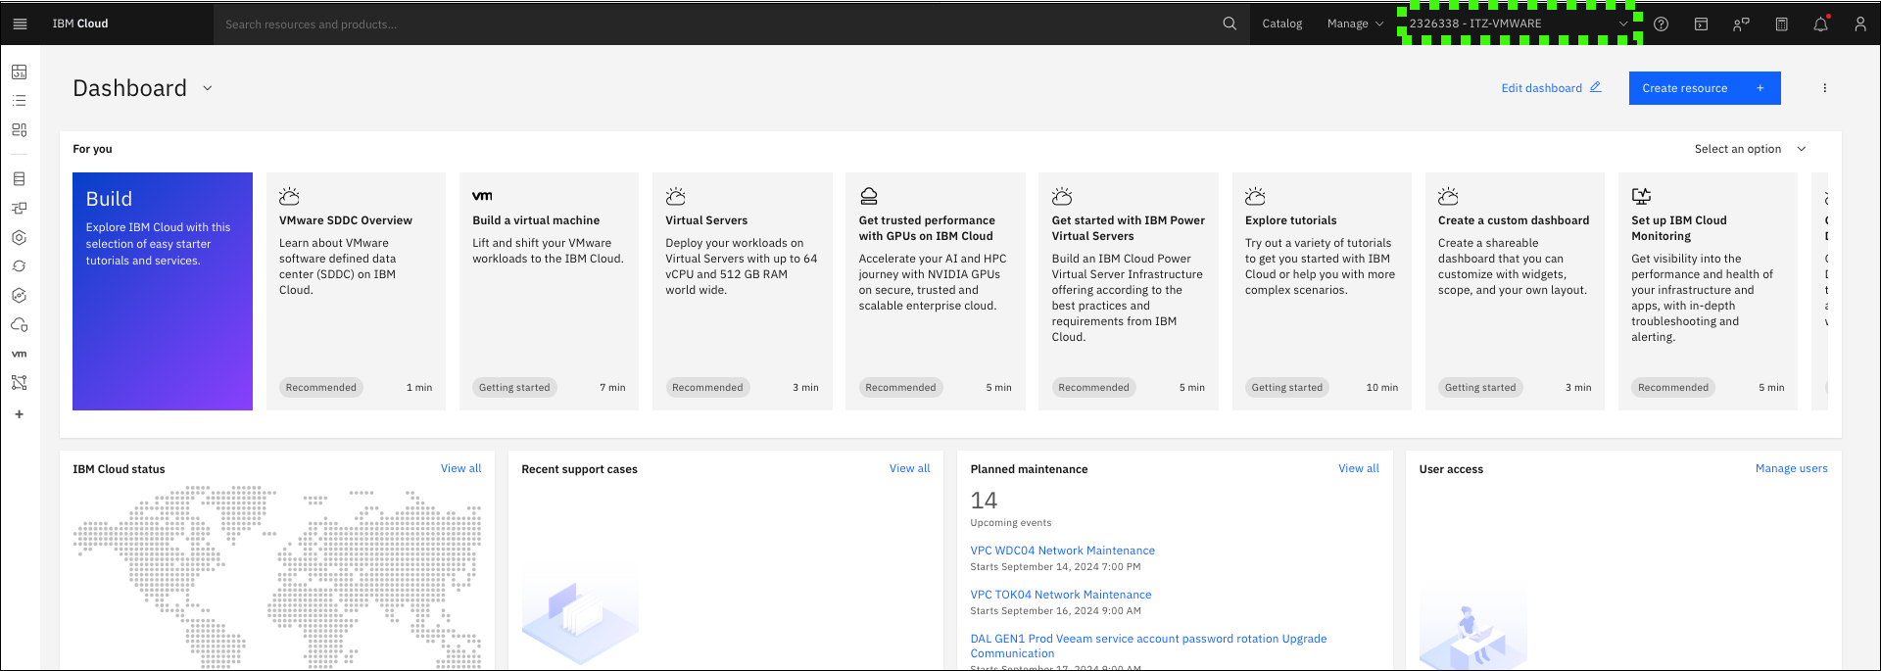Open the Catalog menu item
This screenshot has width=1881, height=671.
1282,24
